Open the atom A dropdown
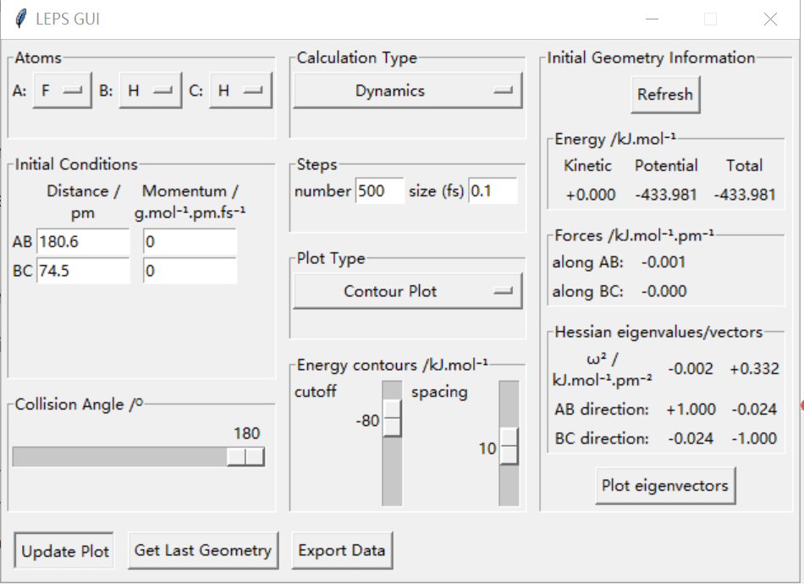Image resolution: width=804 pixels, height=584 pixels. 63,91
